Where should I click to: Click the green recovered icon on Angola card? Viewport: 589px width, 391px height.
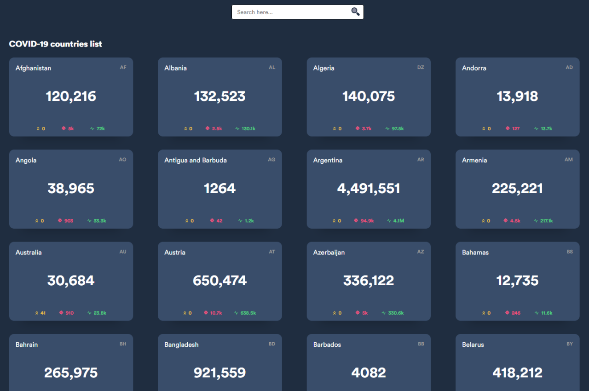click(x=89, y=221)
